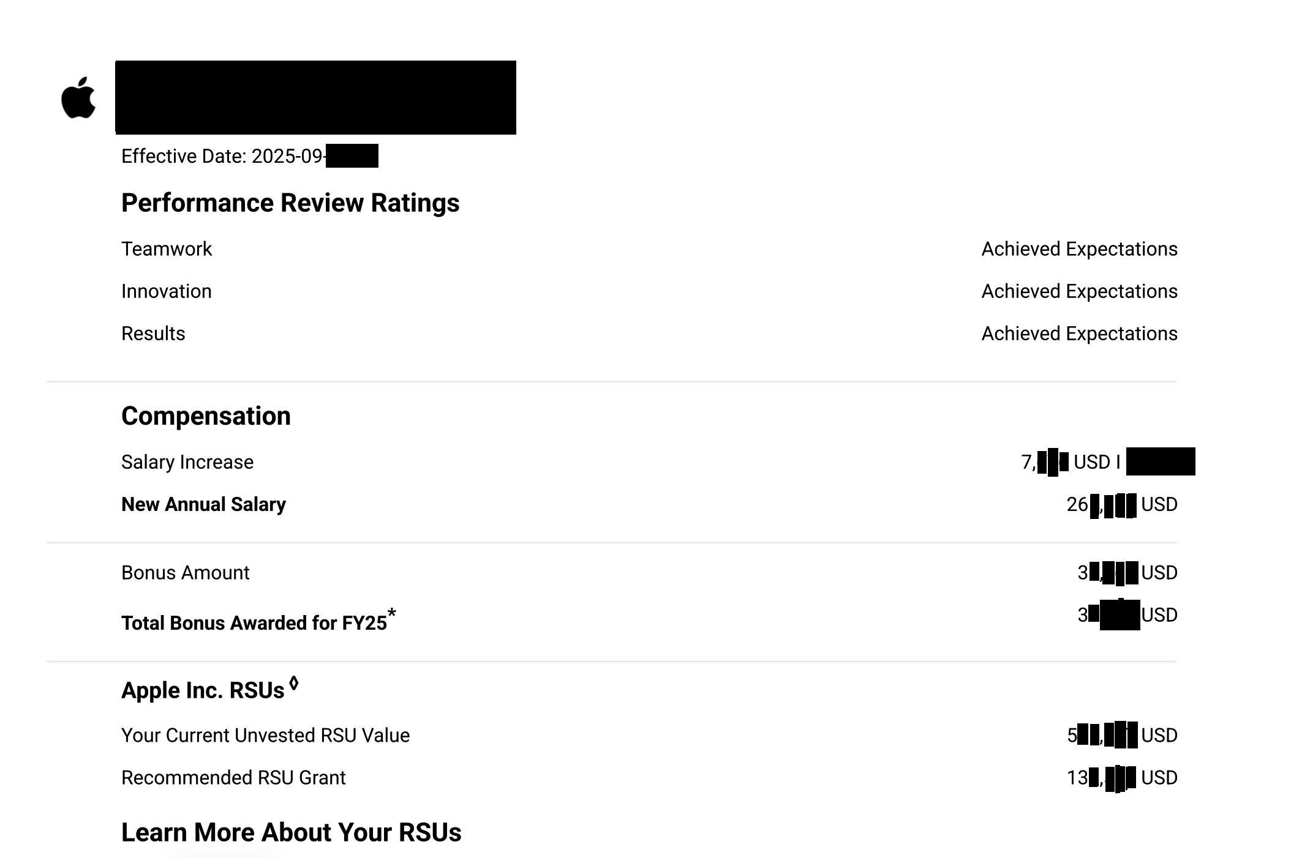The image size is (1291, 858).
Task: Select the Effective Date text
Action: pyautogui.click(x=222, y=157)
